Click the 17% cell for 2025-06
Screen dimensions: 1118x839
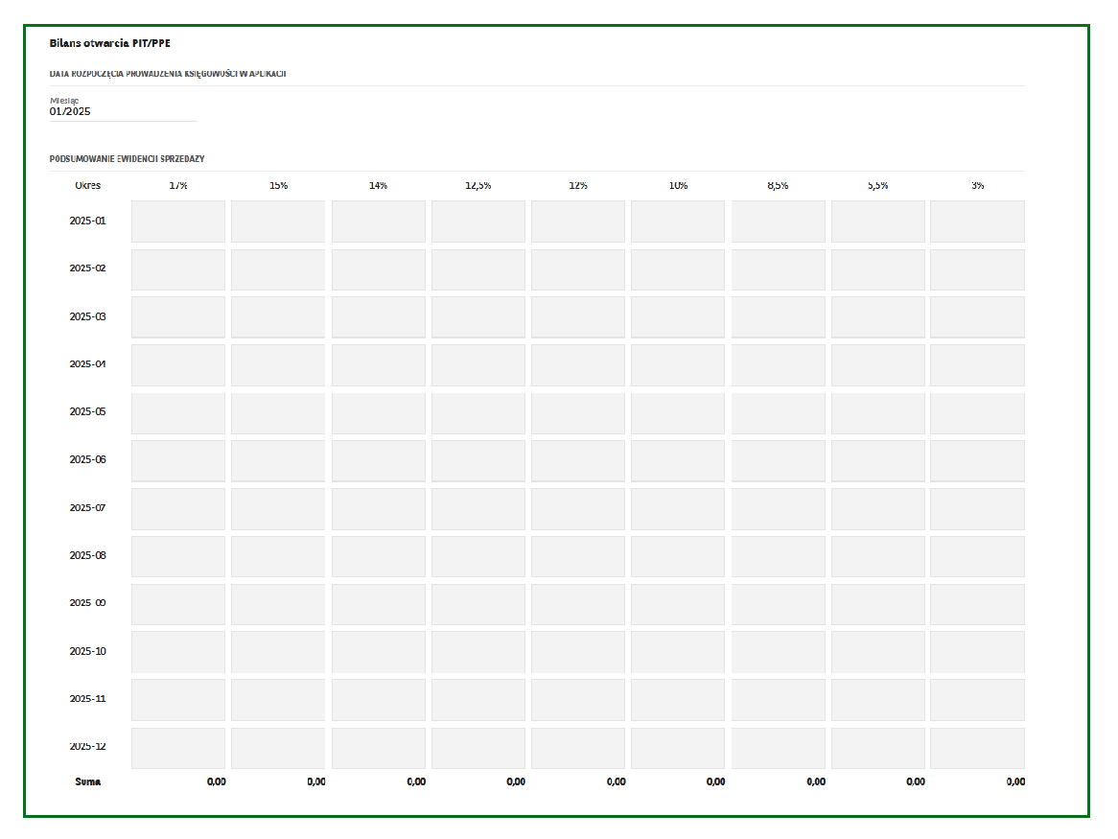(178, 461)
